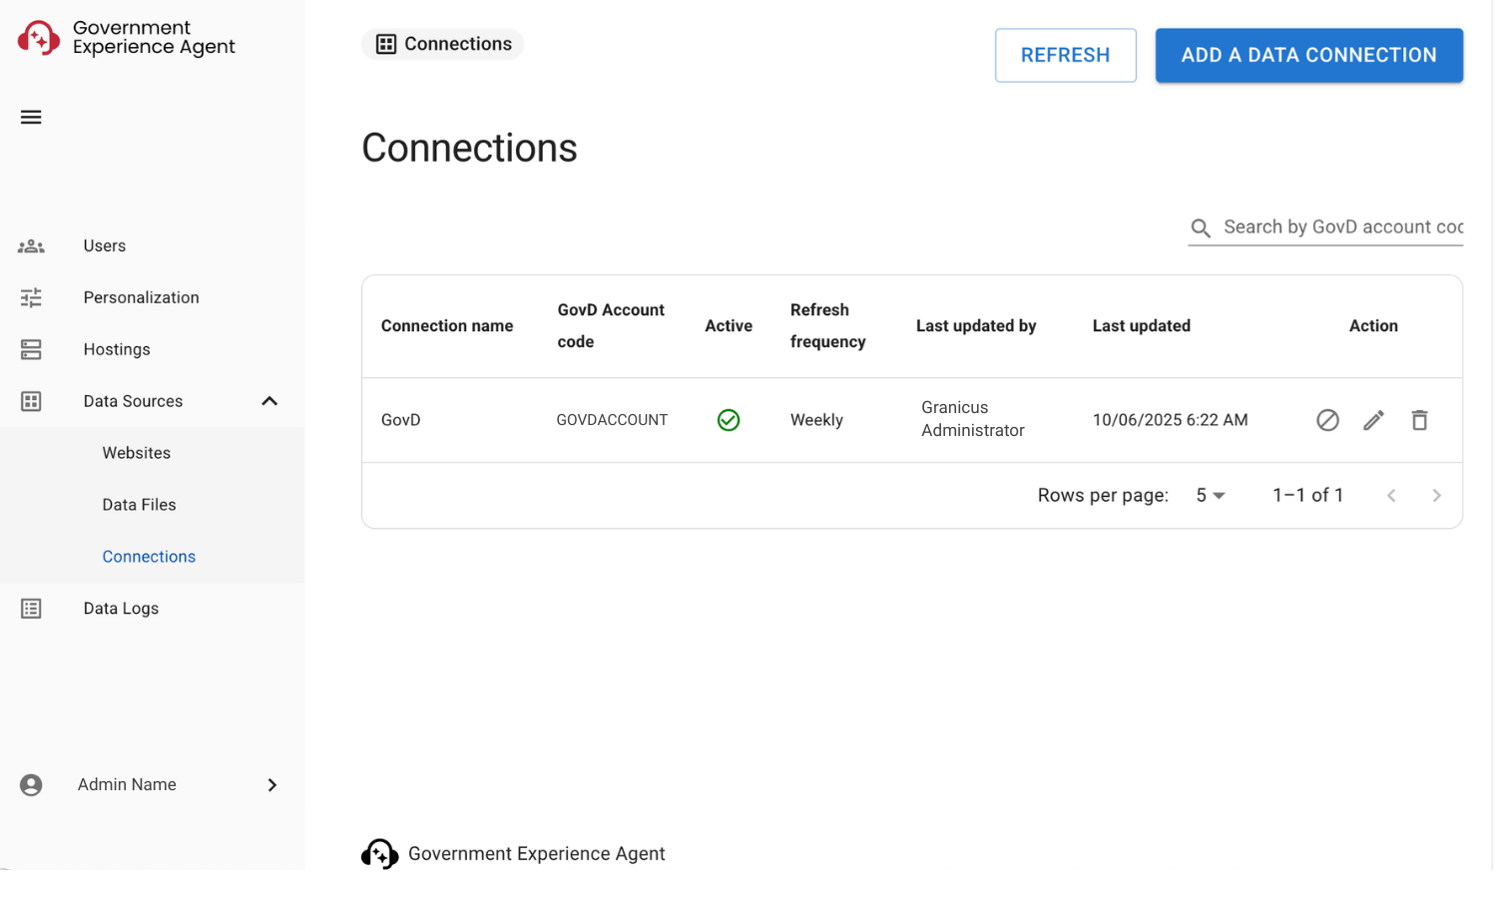Click the Last updated column header
This screenshot has width=1497, height=898.
point(1142,326)
